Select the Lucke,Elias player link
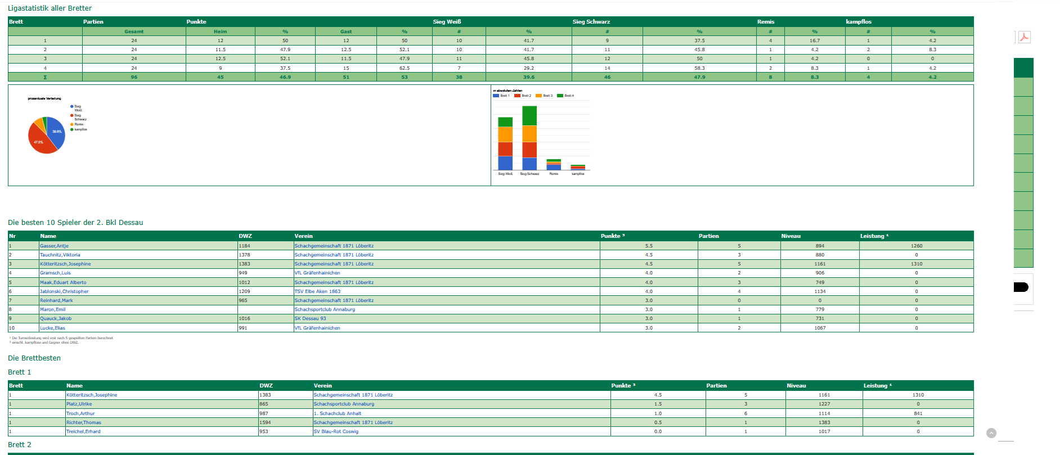This screenshot has width=1060, height=455. tap(52, 328)
